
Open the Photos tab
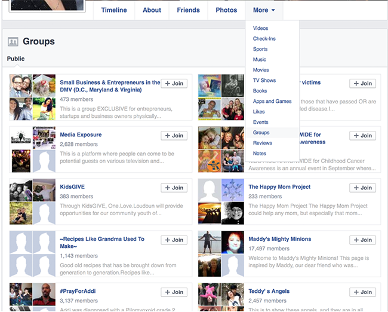pyautogui.click(x=226, y=10)
